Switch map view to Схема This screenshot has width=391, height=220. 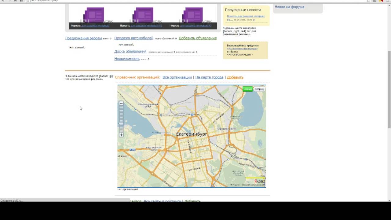(x=247, y=89)
